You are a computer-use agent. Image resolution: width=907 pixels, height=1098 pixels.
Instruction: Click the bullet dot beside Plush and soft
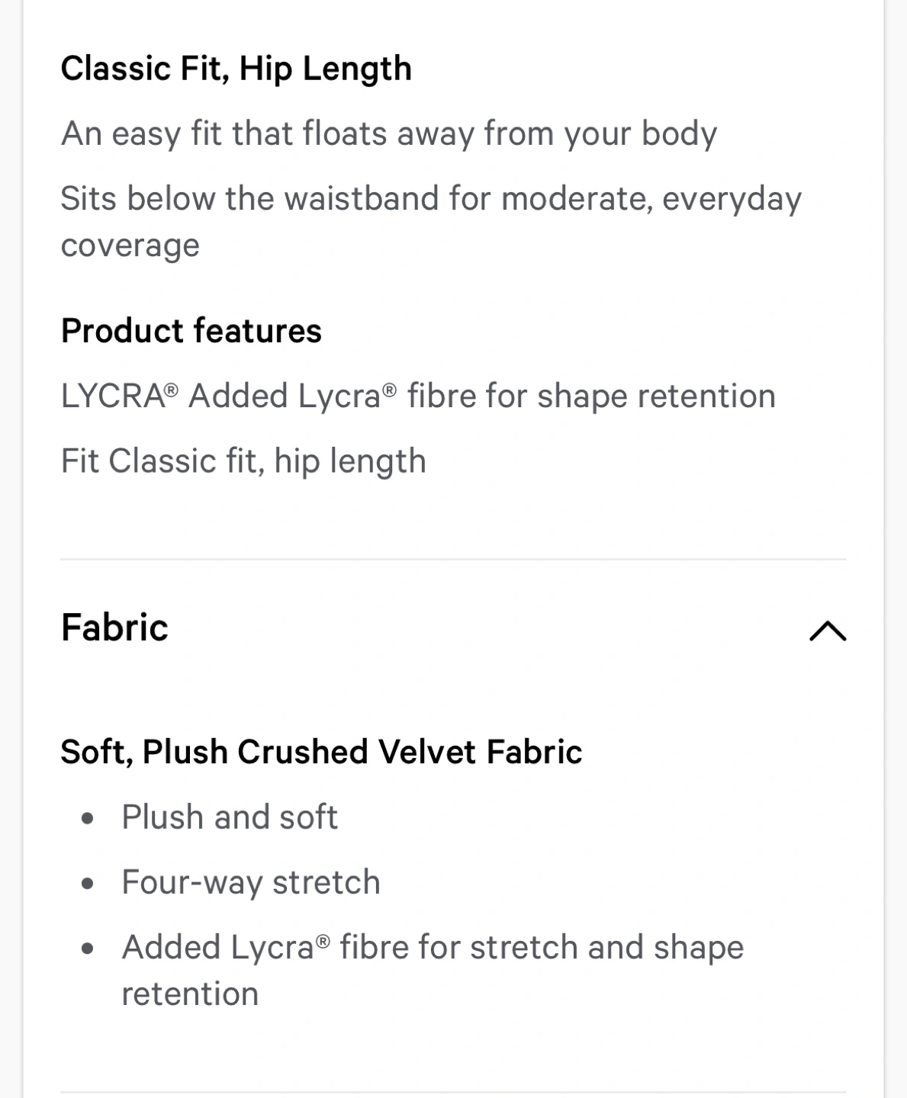88,819
